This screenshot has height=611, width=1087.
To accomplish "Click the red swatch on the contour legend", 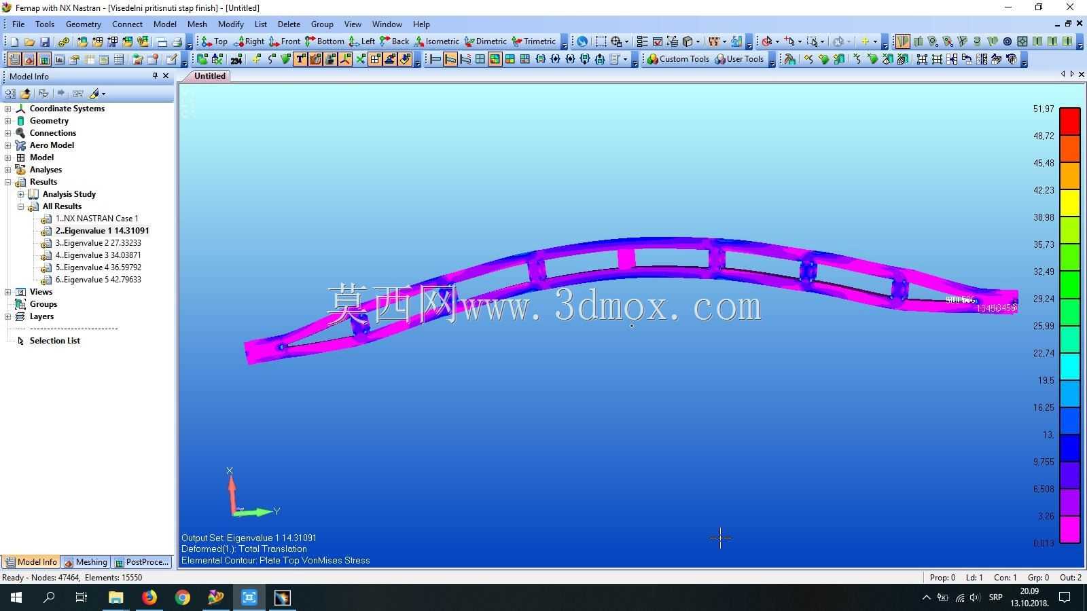I will [1070, 122].
